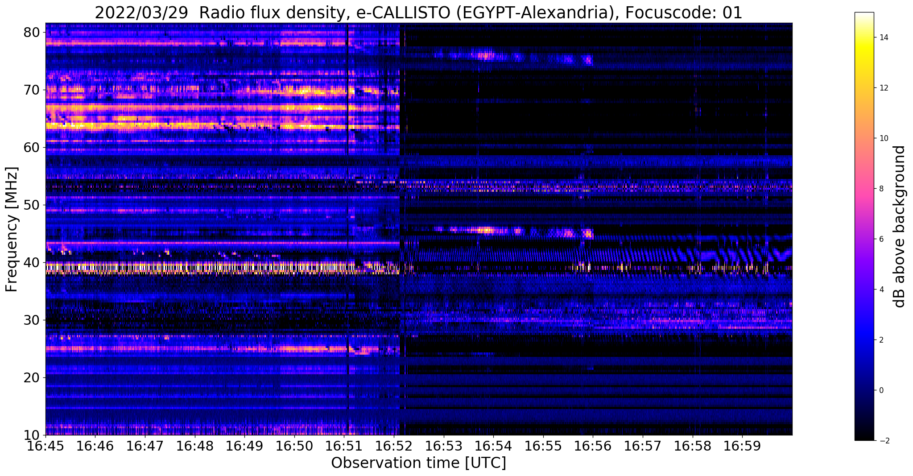The height and width of the screenshot is (476, 913).
Task: Click the 16:58 time tick label
Action: click(x=693, y=446)
